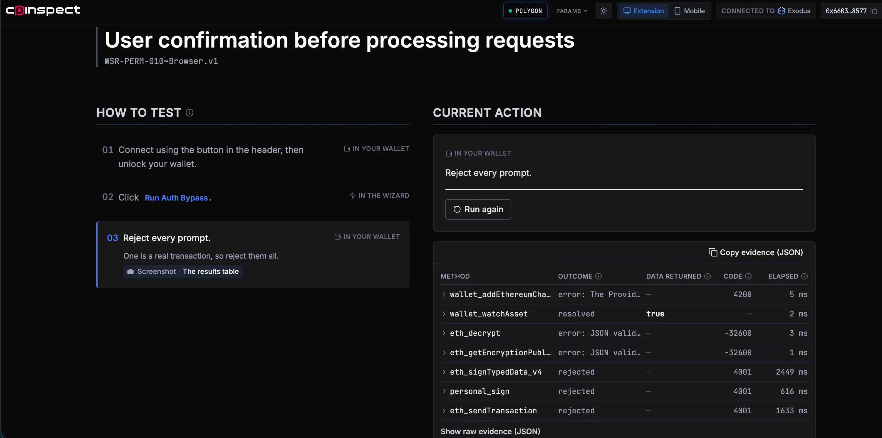
Task: Click the camera Screenshot icon in step 03
Action: pyautogui.click(x=130, y=271)
